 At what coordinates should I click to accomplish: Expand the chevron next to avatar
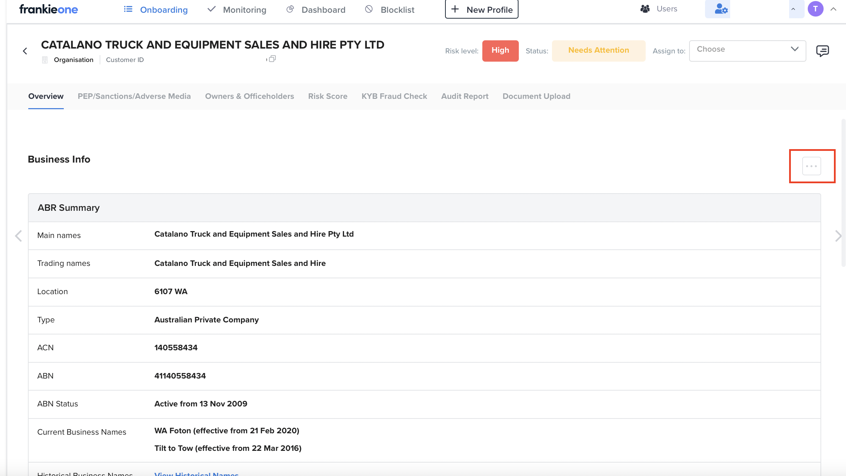[833, 9]
